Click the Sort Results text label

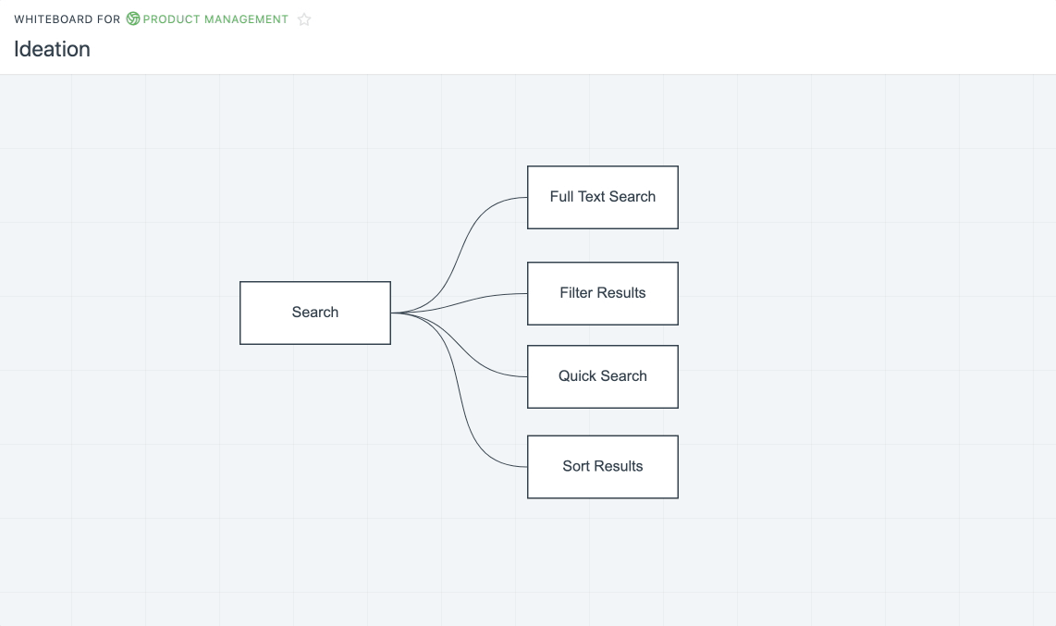click(x=602, y=466)
